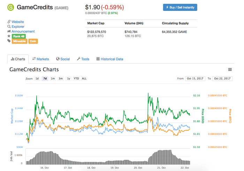Click the Market Cap column header
244x171 pixels.
tap(96, 23)
